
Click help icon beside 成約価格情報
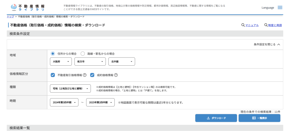(116, 75)
